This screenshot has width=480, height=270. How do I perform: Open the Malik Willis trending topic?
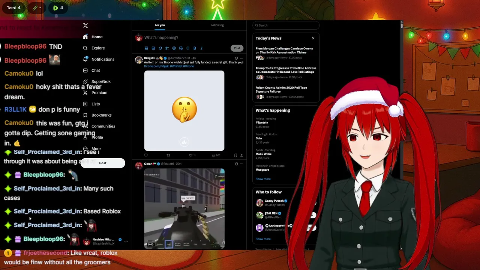tap(263, 154)
